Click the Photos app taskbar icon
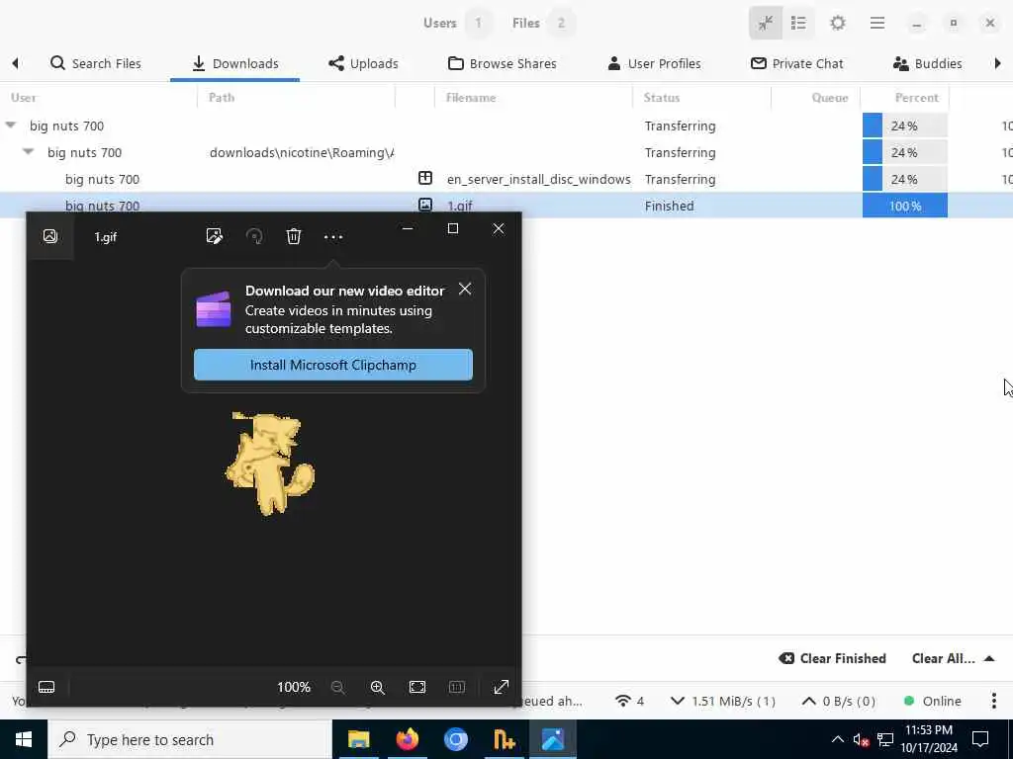This screenshot has height=759, width=1013. 553,739
